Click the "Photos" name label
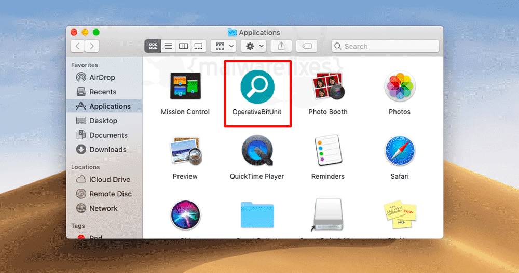The height and width of the screenshot is (273, 519). [x=400, y=112]
